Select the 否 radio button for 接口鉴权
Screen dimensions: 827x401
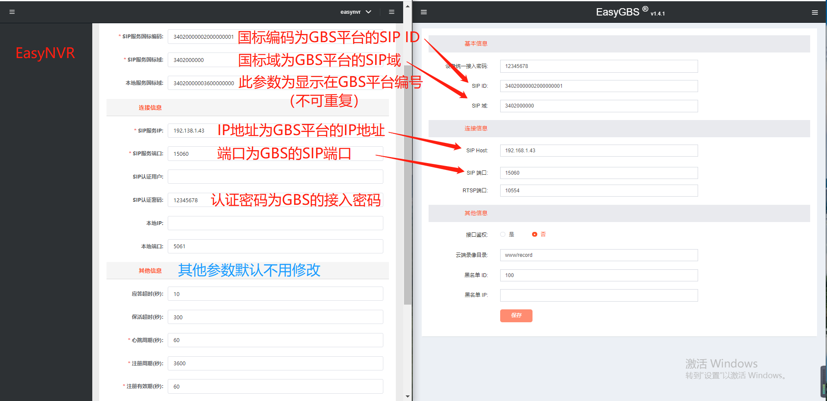coord(535,234)
